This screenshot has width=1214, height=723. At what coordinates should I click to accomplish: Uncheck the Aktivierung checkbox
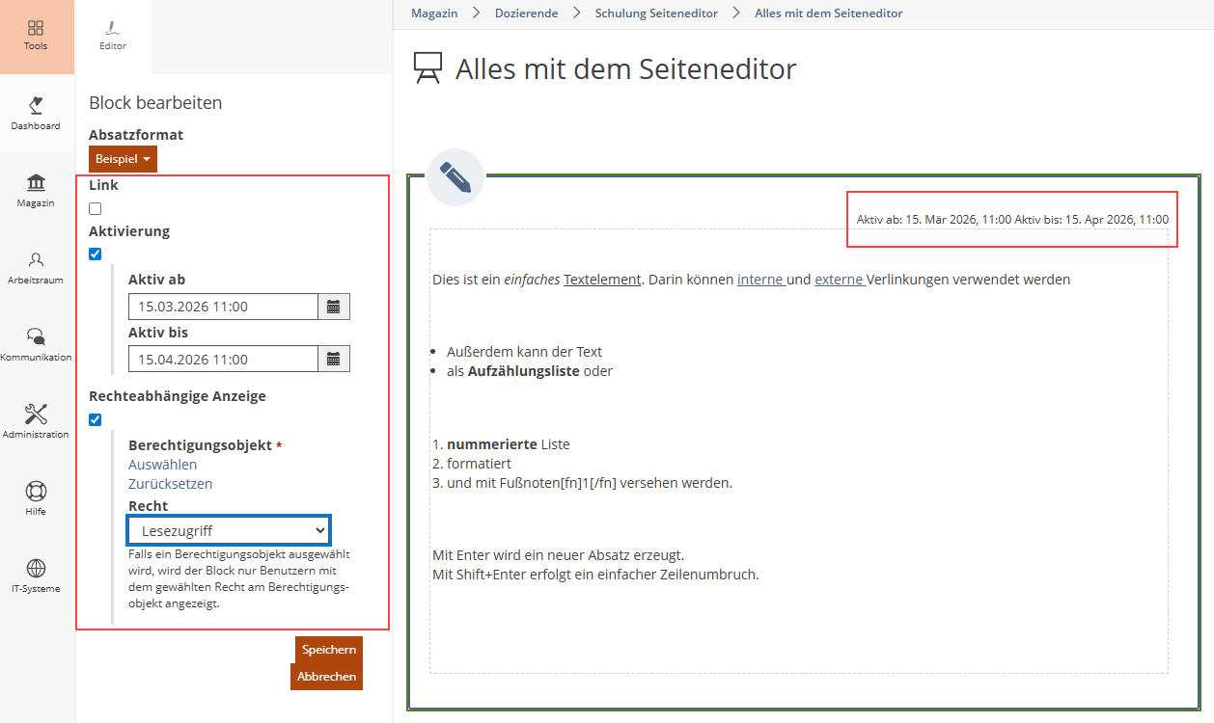coord(95,254)
